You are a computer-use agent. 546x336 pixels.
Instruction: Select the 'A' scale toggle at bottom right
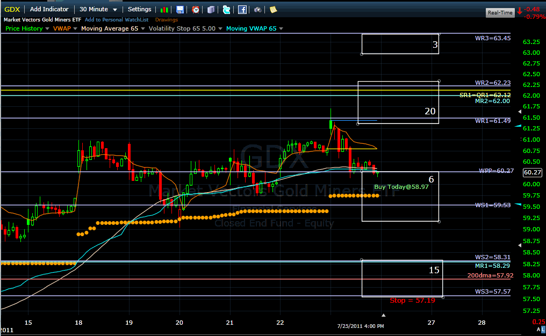tap(538, 329)
